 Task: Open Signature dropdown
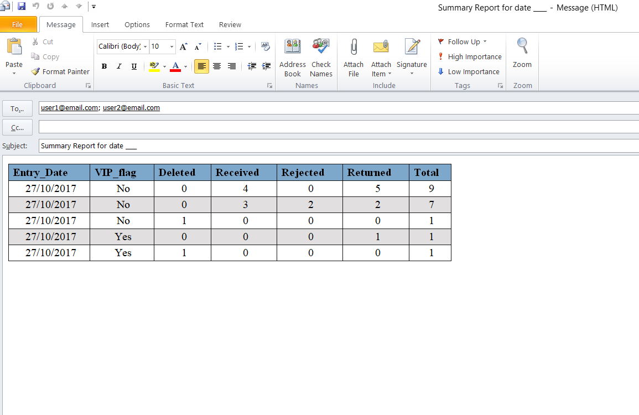coord(412,58)
